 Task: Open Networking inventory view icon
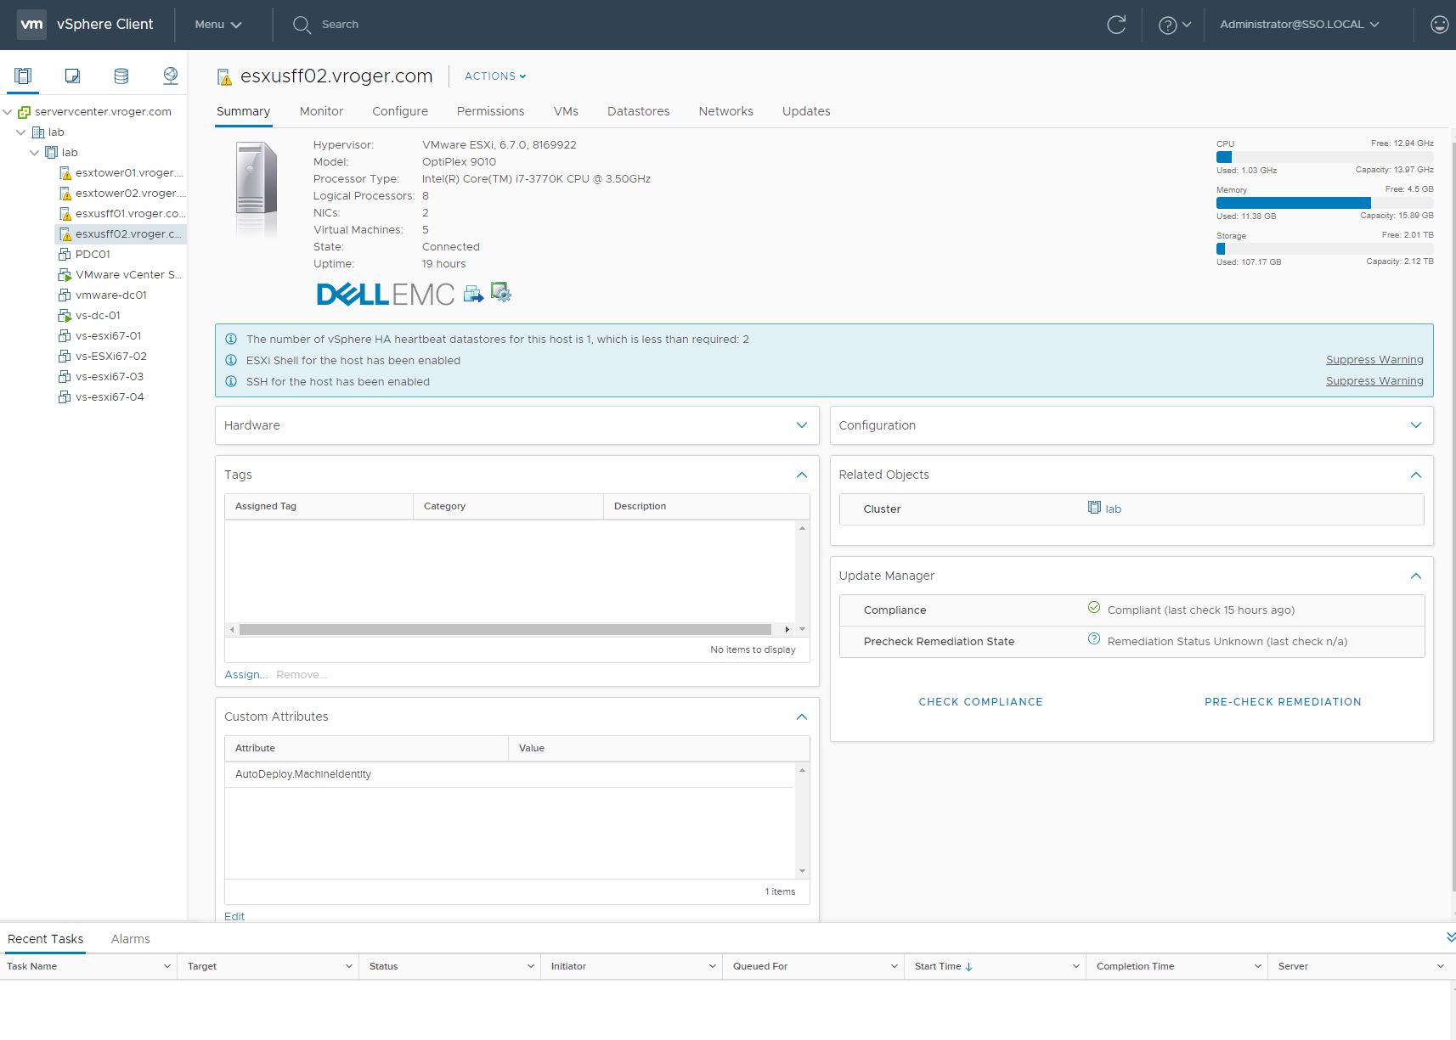171,76
